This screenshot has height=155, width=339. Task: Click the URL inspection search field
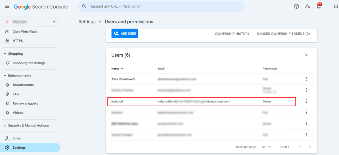click(162, 6)
